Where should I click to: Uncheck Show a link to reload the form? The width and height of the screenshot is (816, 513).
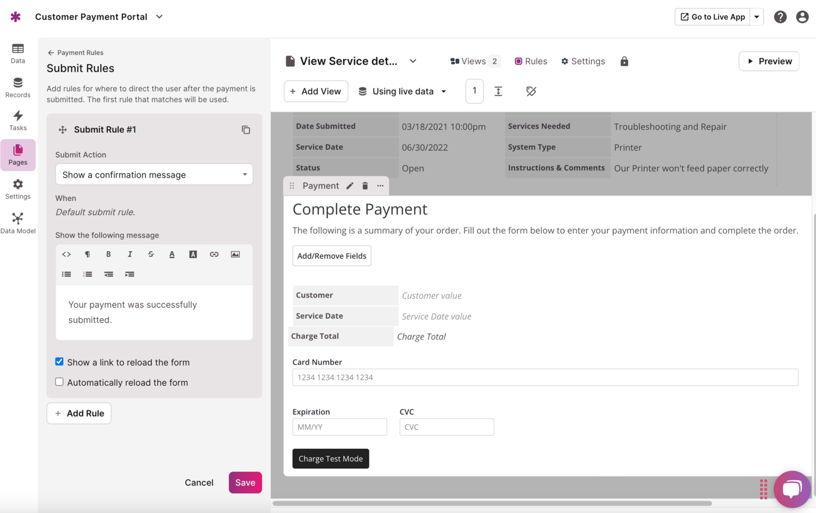[59, 361]
